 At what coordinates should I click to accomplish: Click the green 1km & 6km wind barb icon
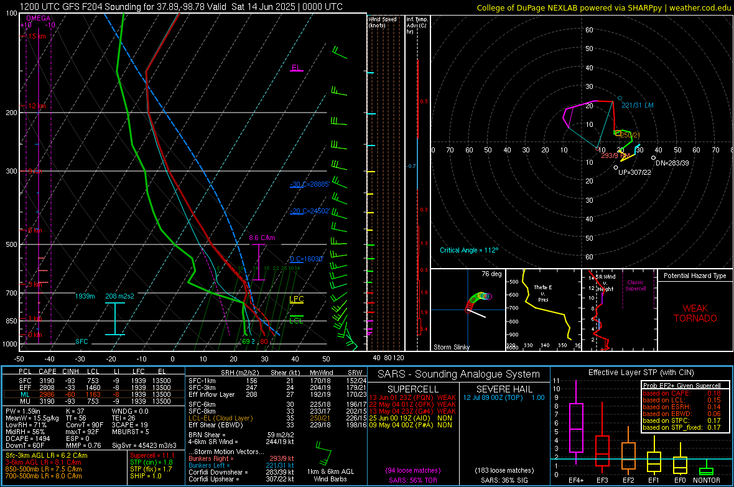point(323,452)
